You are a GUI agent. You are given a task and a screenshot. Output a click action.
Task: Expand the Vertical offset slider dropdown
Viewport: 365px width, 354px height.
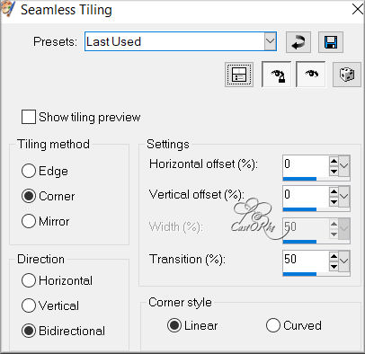pyautogui.click(x=344, y=196)
